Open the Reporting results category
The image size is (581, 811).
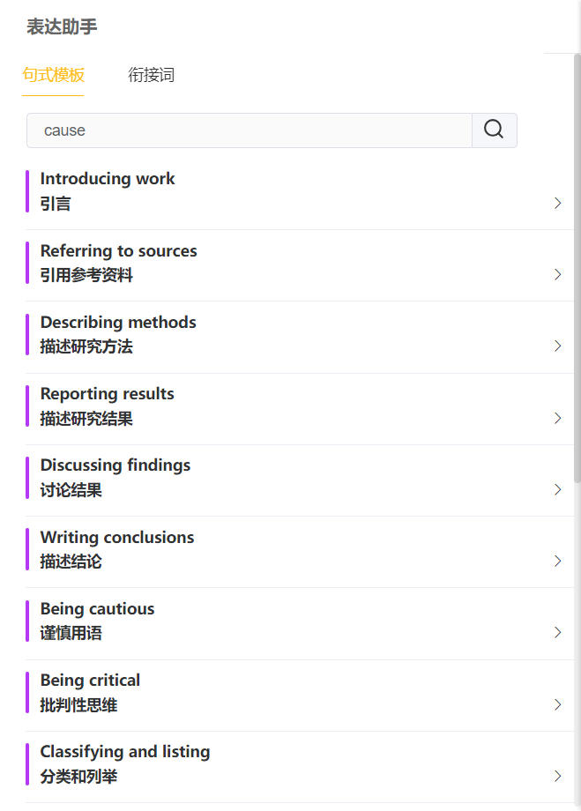click(107, 405)
